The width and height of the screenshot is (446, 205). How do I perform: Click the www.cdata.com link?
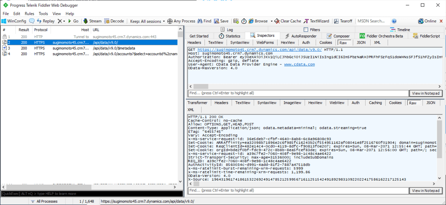pos(299,64)
